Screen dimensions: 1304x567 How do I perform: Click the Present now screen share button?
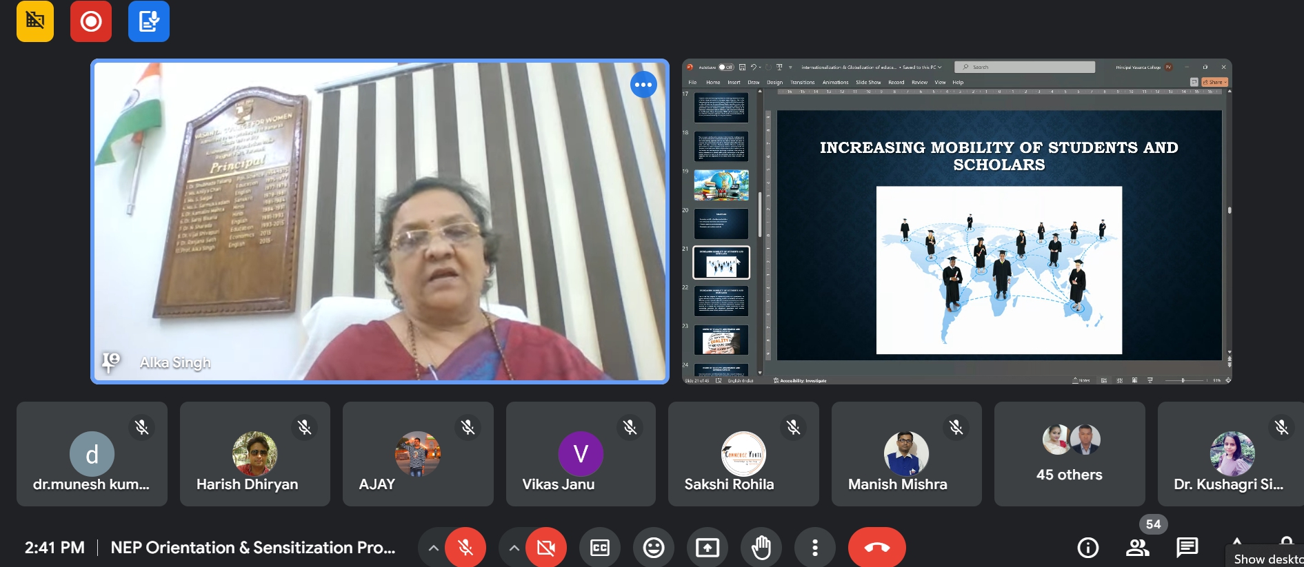pyautogui.click(x=707, y=548)
